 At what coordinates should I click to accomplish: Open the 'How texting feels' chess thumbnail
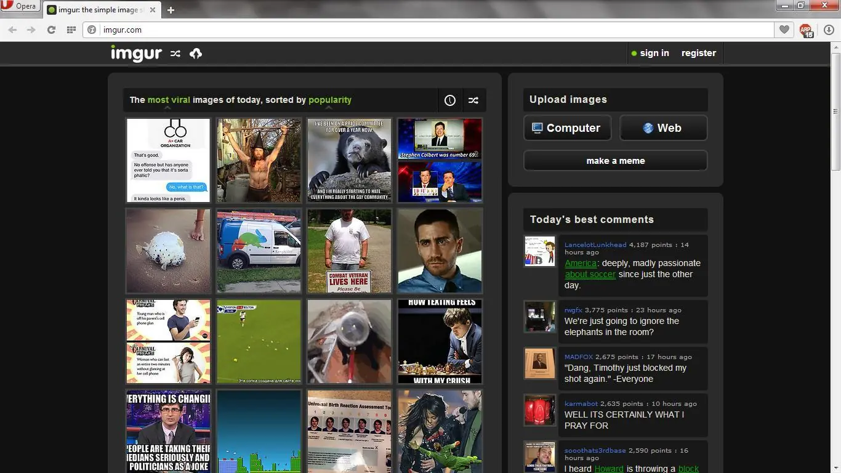coord(440,342)
